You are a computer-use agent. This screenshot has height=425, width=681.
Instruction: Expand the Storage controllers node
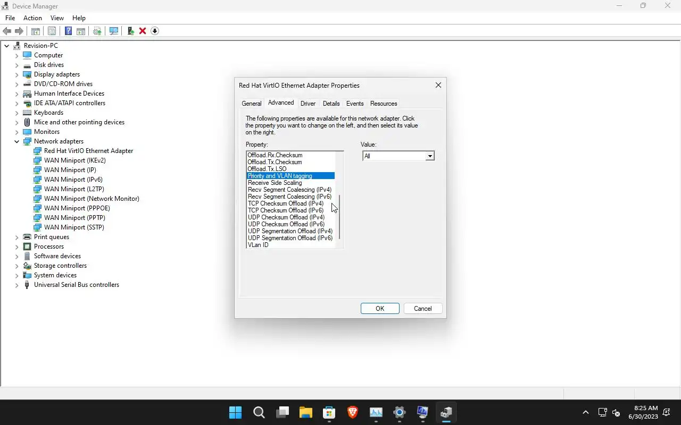pyautogui.click(x=16, y=266)
